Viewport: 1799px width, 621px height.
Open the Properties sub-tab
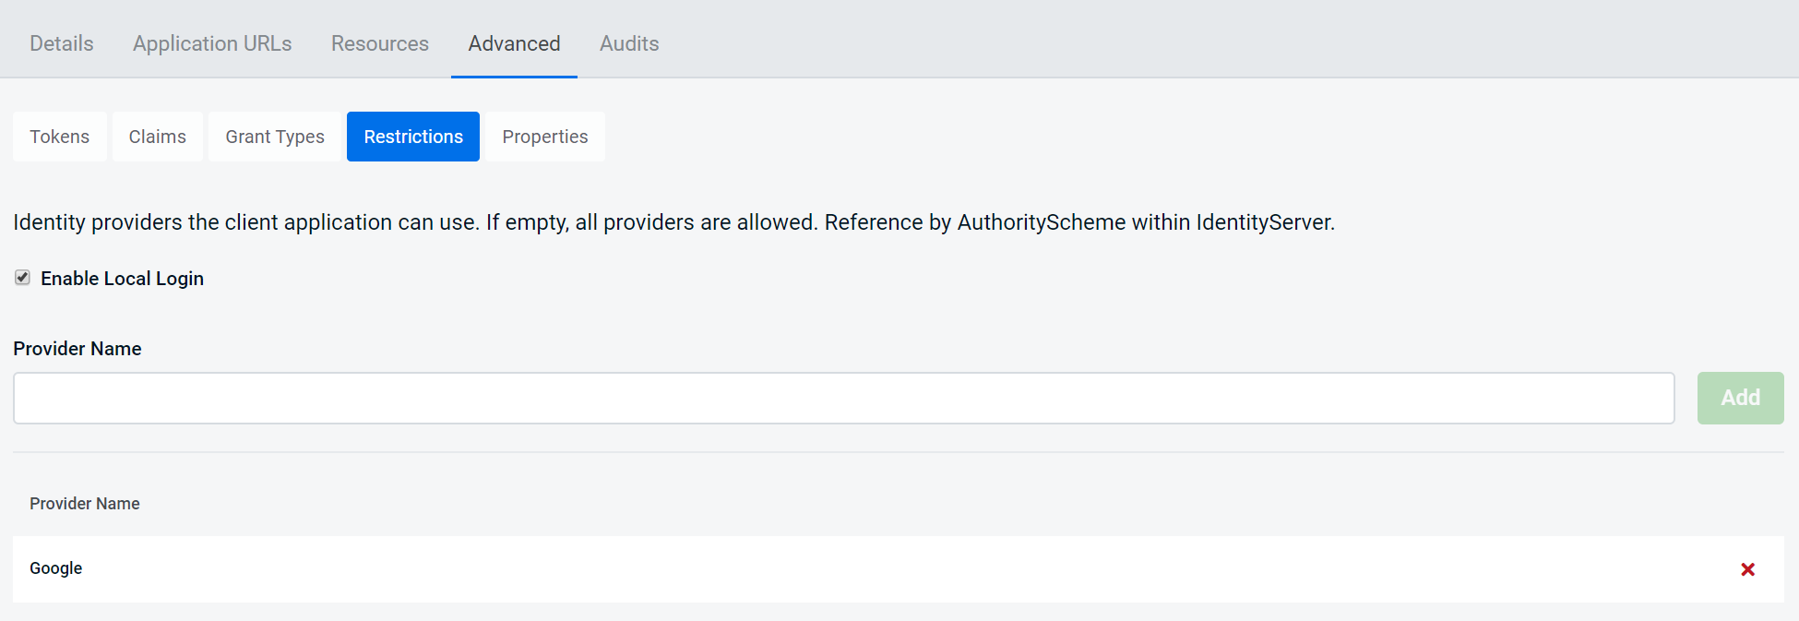[x=544, y=136]
